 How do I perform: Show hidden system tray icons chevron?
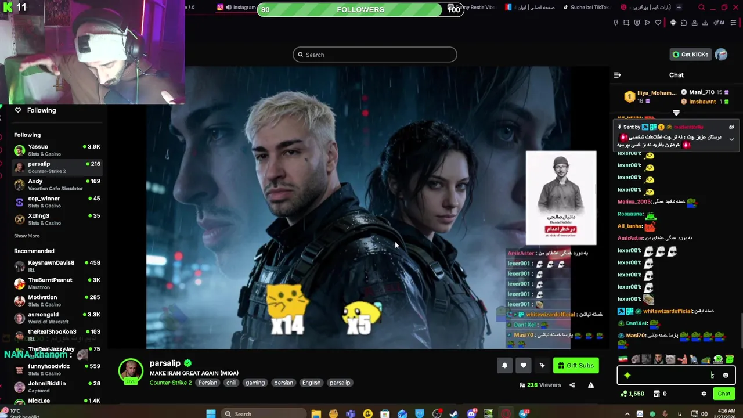(x=627, y=414)
